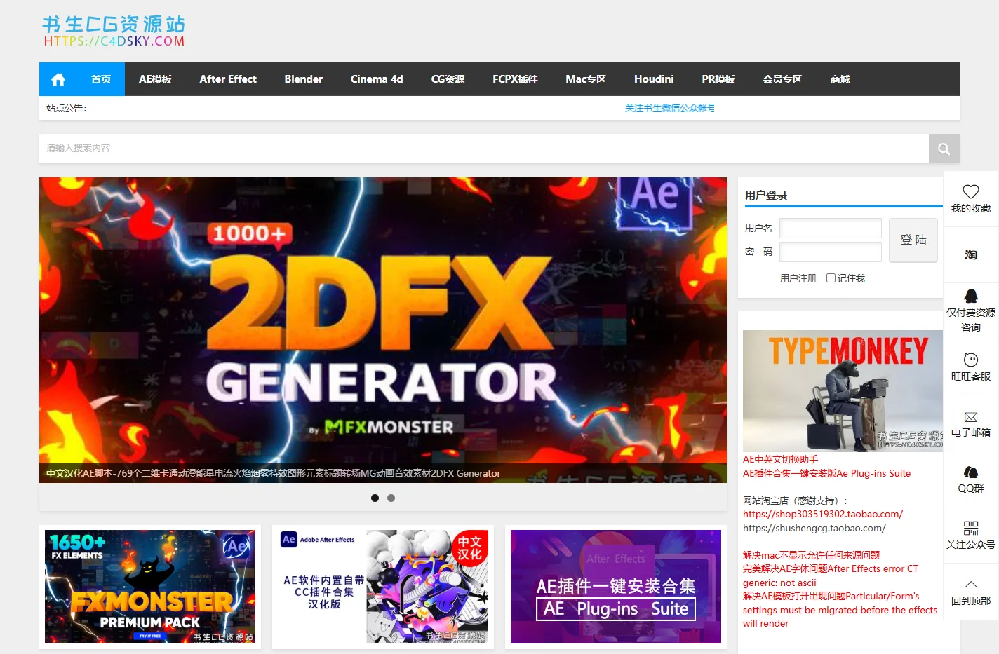Click the 关注书生微信公众帐号 notice link
This screenshot has width=999, height=654.
tap(670, 108)
